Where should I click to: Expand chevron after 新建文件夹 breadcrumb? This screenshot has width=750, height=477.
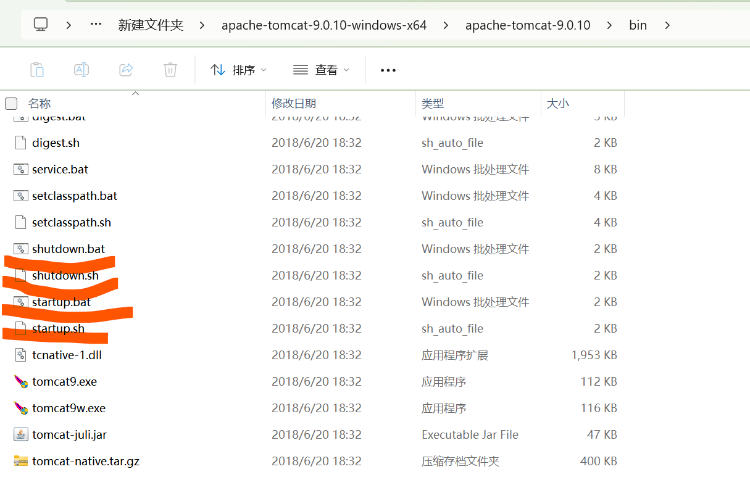click(x=202, y=25)
